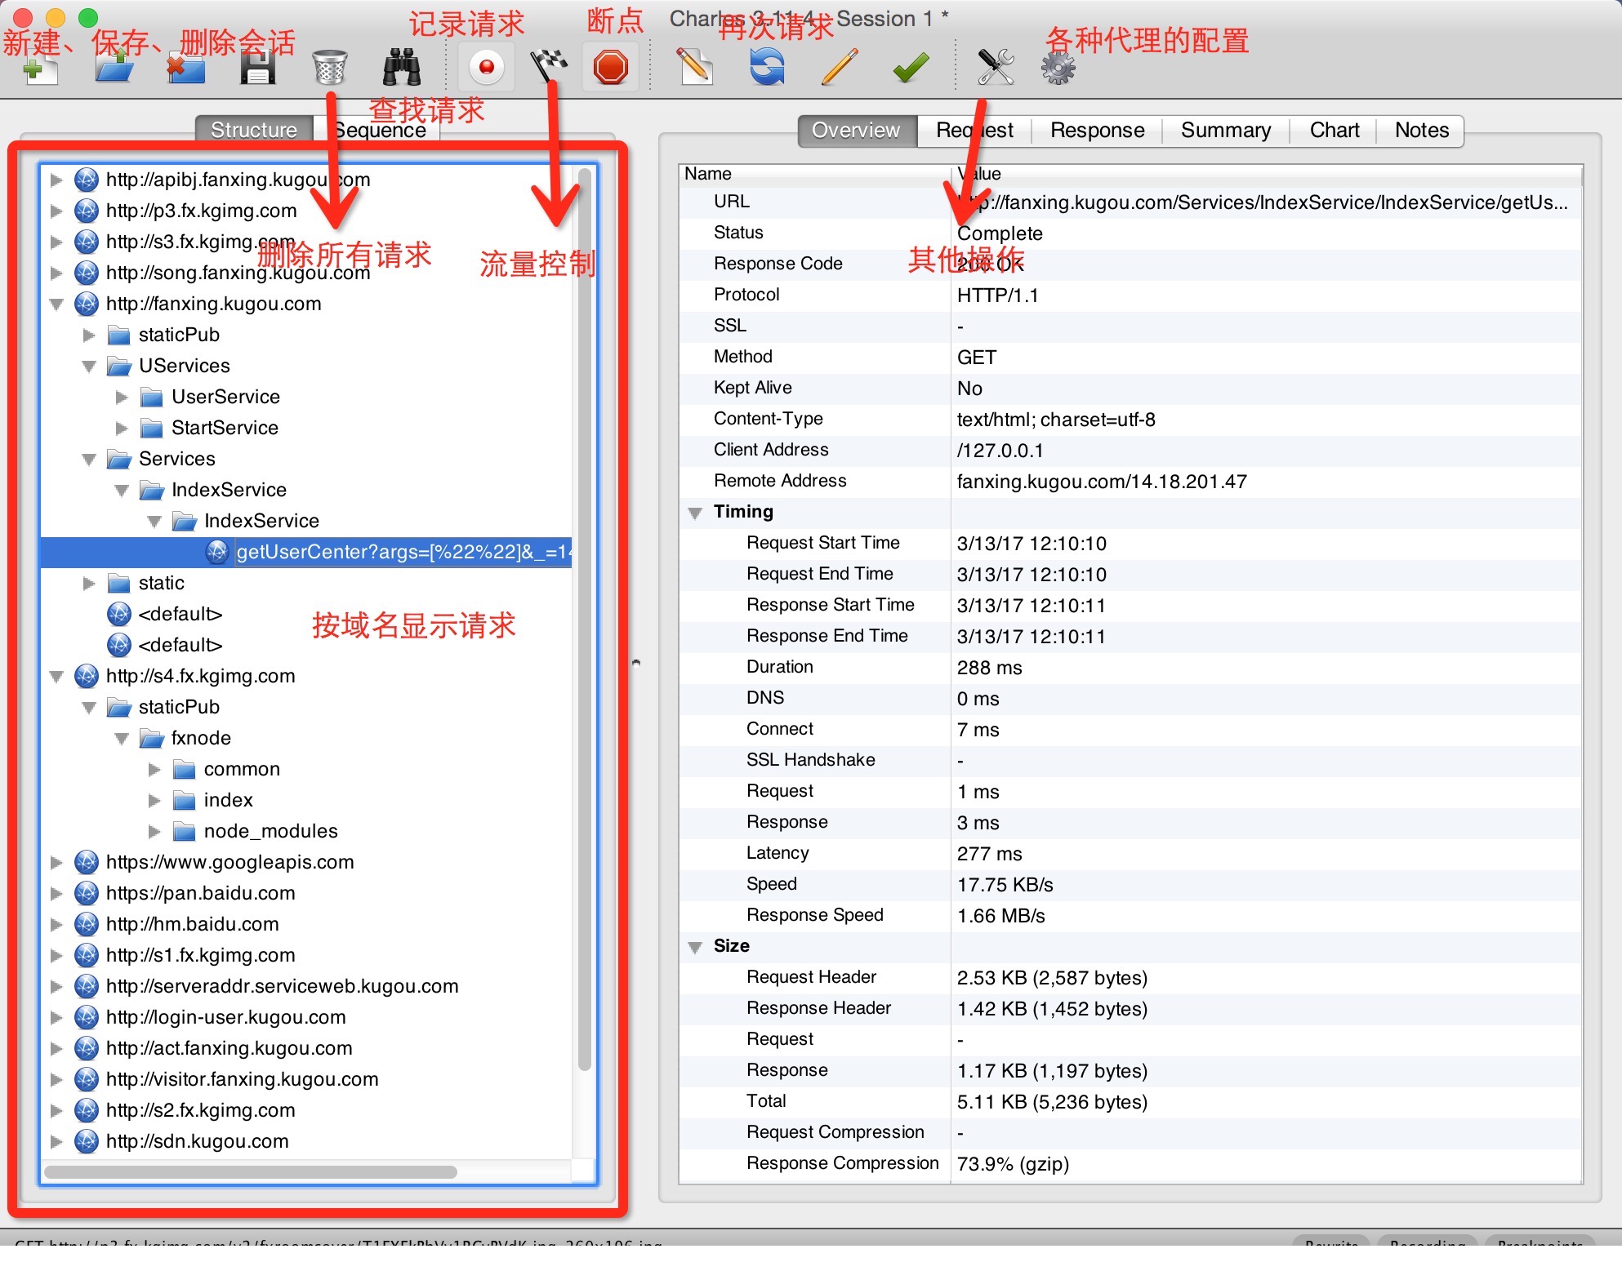Clear all requests with trash icon
Viewport: 1622px width, 1262px height.
330,68
